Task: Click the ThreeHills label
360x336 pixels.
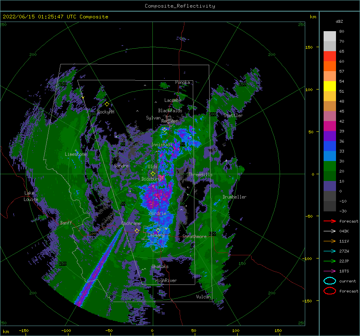Action: pos(201,175)
